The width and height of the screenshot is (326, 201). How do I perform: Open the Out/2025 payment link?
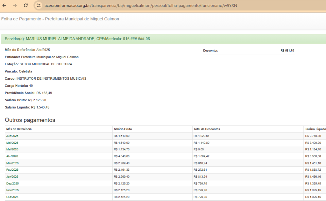tap(12, 197)
